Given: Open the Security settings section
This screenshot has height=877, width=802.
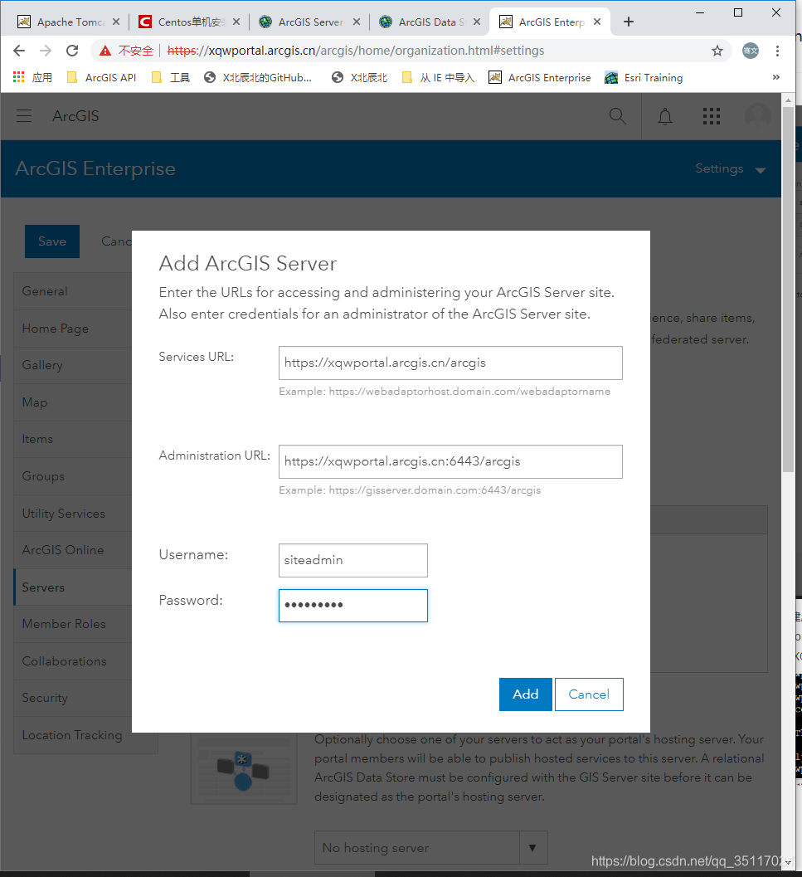Looking at the screenshot, I should click(73, 698).
